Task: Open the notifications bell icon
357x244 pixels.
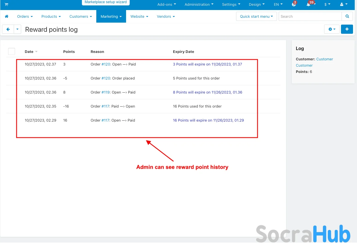Action: pyautogui.click(x=309, y=5)
